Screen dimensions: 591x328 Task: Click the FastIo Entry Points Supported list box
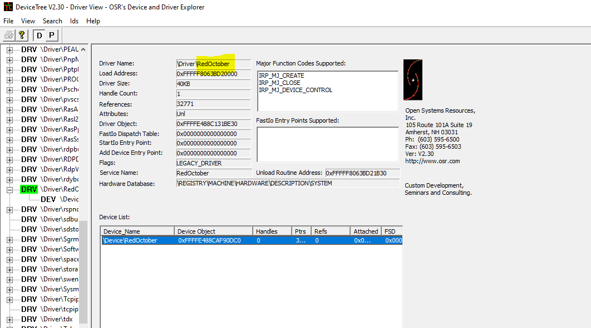328,144
